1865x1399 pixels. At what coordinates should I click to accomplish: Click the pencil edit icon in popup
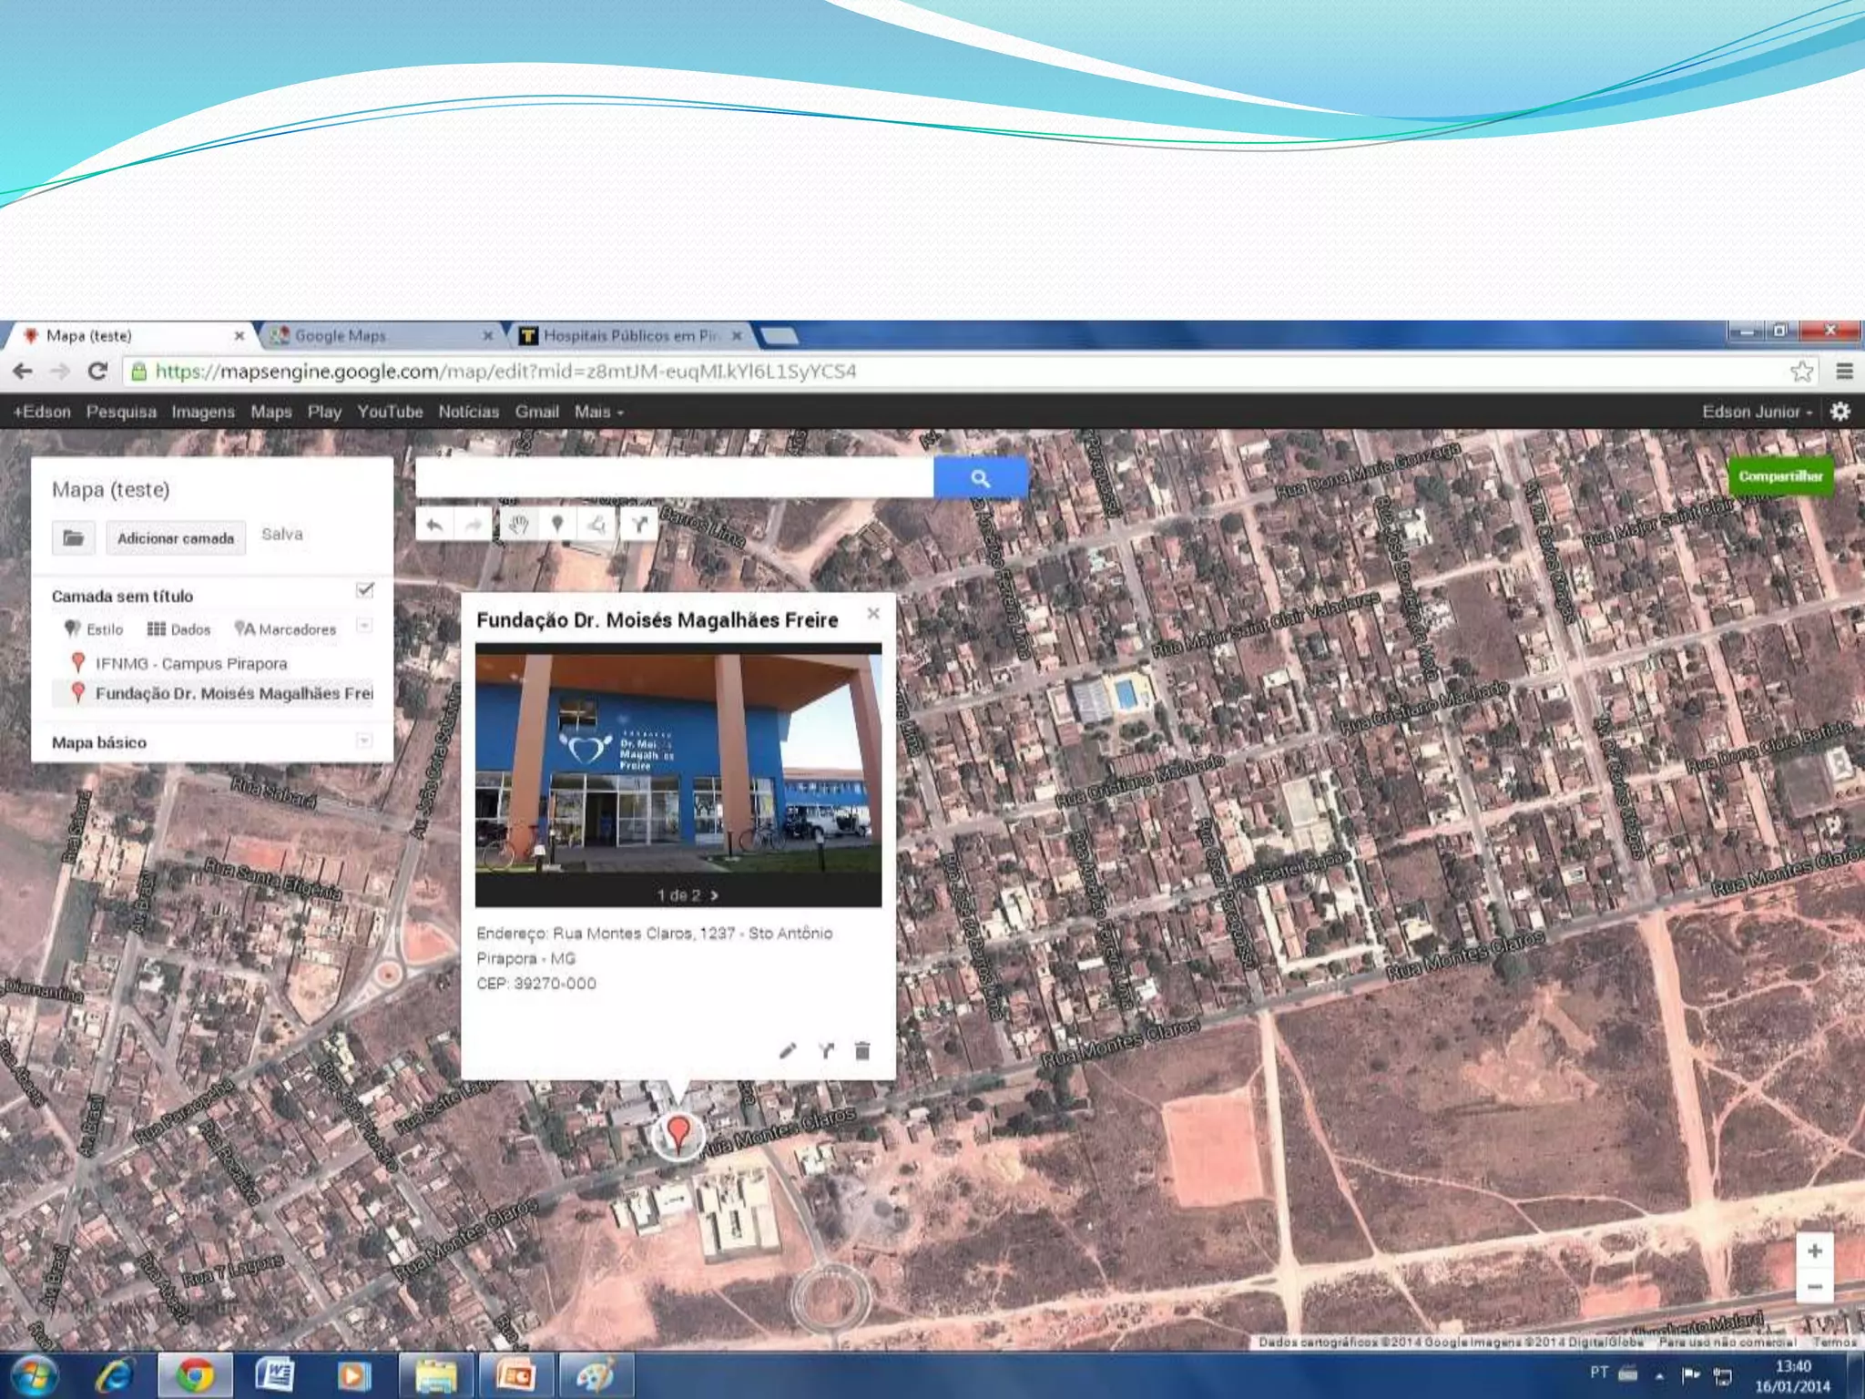(788, 1050)
